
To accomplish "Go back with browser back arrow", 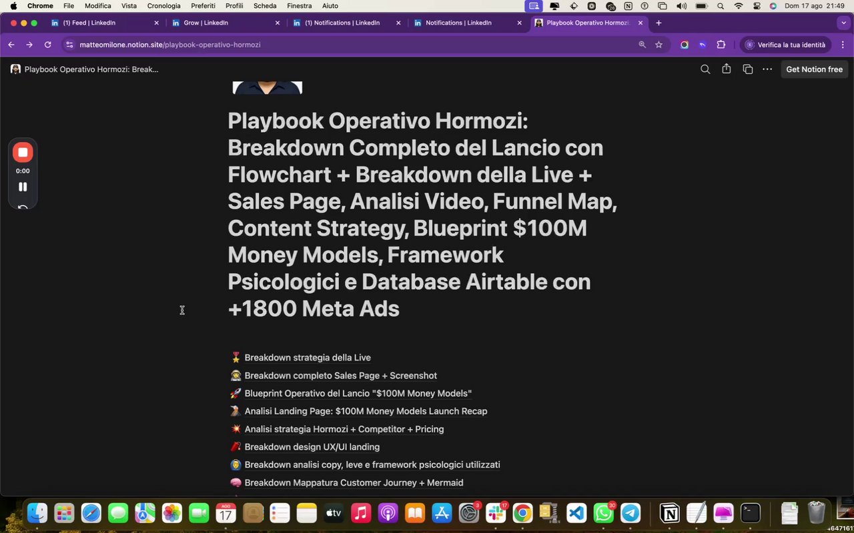I will (11, 45).
